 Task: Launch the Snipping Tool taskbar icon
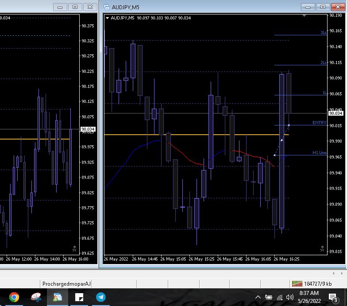36,297
